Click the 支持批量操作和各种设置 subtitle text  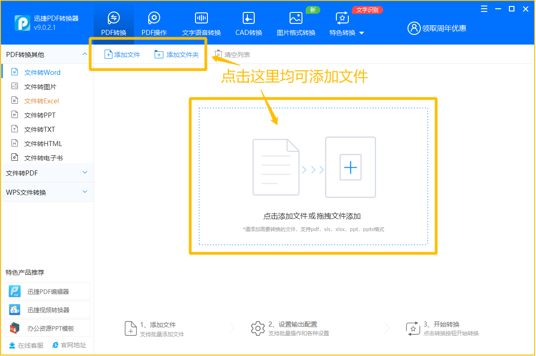coord(299,333)
